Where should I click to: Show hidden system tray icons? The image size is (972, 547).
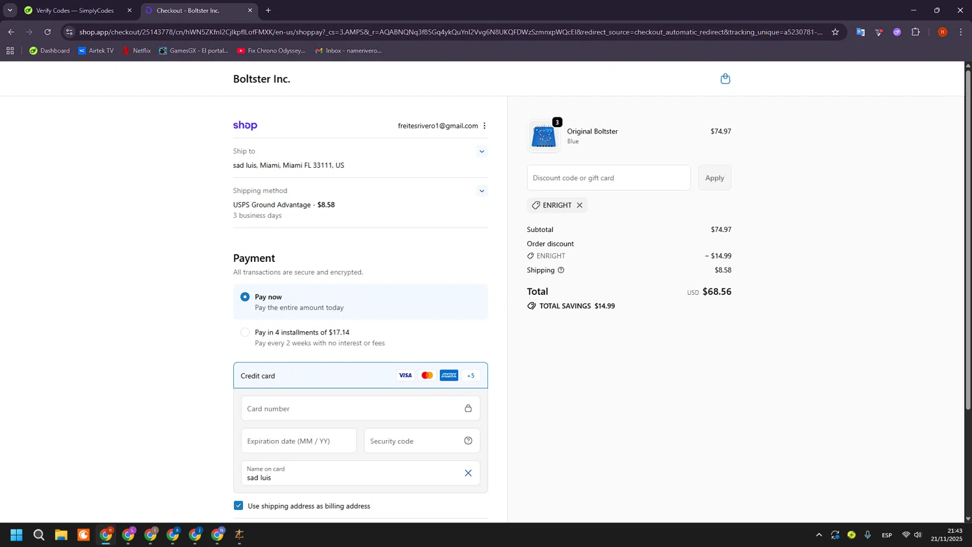coord(819,535)
